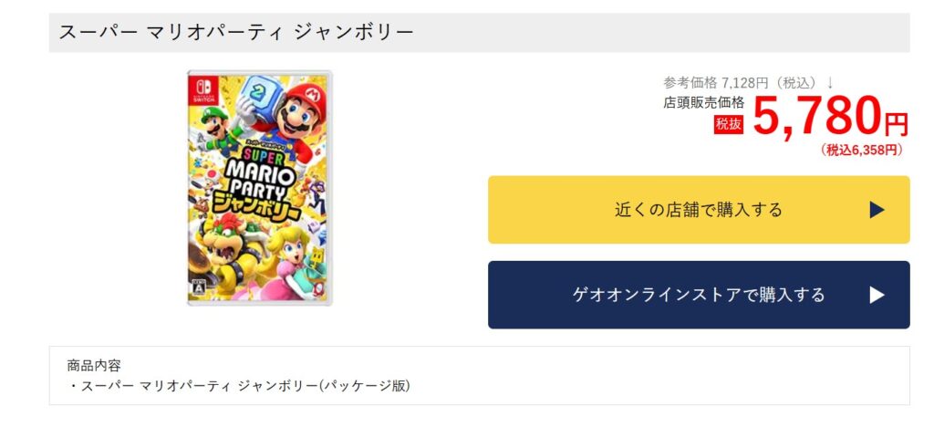This screenshot has width=934, height=427.
Task: Click the black arrow on the yellow store button
Action: [877, 210]
